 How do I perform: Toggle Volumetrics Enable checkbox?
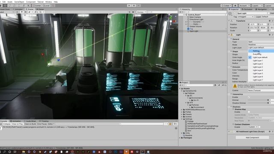[249, 97]
